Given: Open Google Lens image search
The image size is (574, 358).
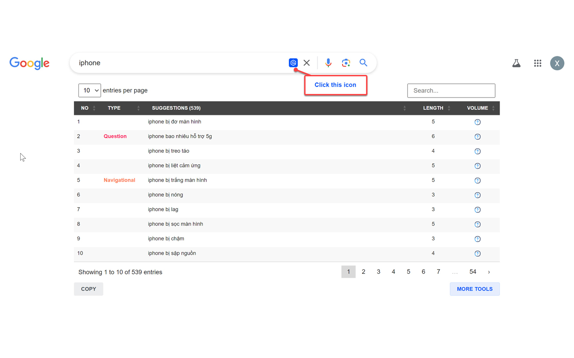Looking at the screenshot, I should (346, 63).
